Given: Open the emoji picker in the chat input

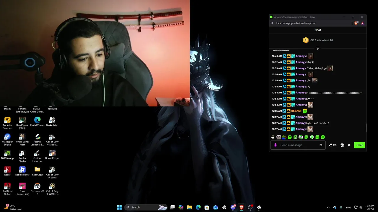Looking at the screenshot, I should (x=321, y=145).
